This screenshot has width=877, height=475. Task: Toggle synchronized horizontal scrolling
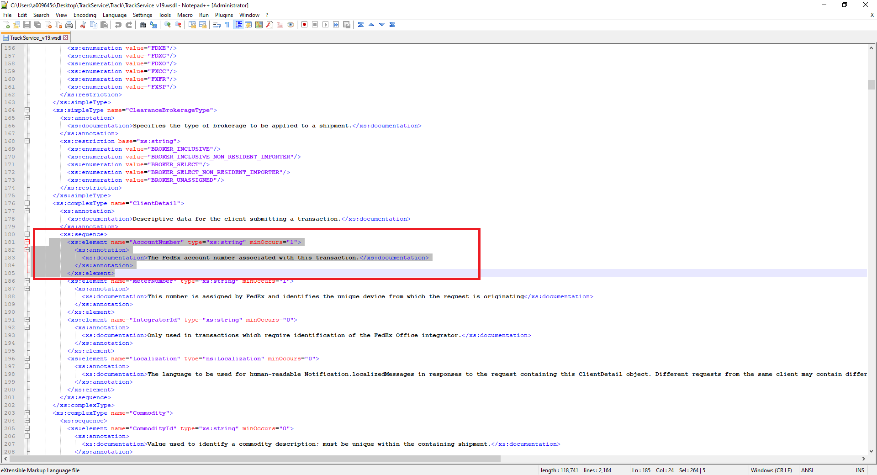pos(203,25)
